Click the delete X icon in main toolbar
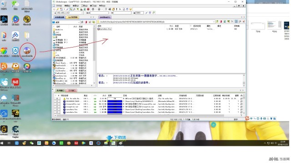 120,9
